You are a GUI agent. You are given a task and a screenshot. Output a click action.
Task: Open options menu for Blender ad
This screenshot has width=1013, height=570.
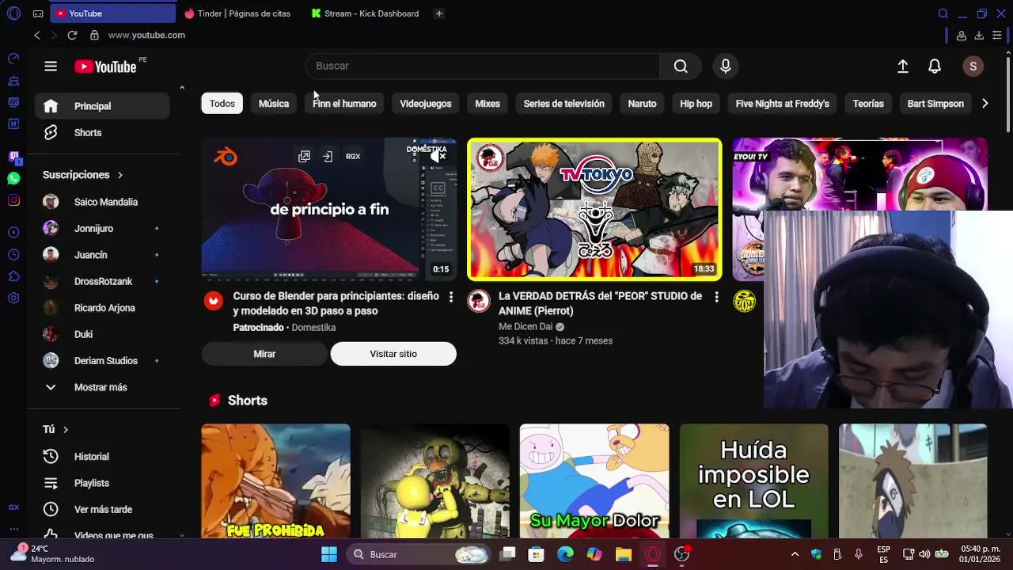click(x=451, y=297)
